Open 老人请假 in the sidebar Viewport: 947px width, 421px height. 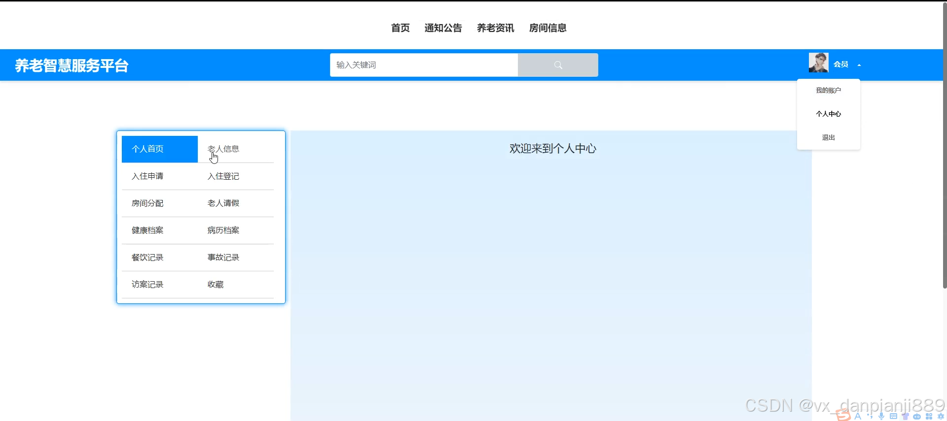(236, 203)
